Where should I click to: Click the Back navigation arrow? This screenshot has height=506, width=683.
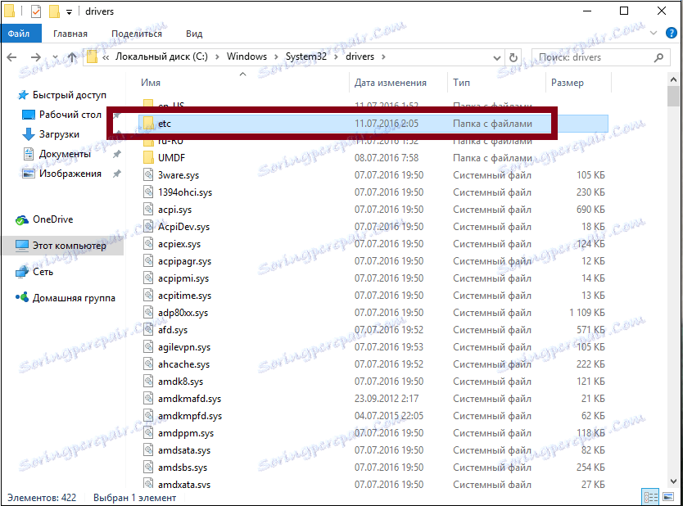click(11, 57)
